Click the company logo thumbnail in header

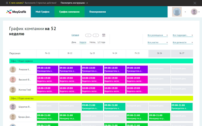pos(177,12)
